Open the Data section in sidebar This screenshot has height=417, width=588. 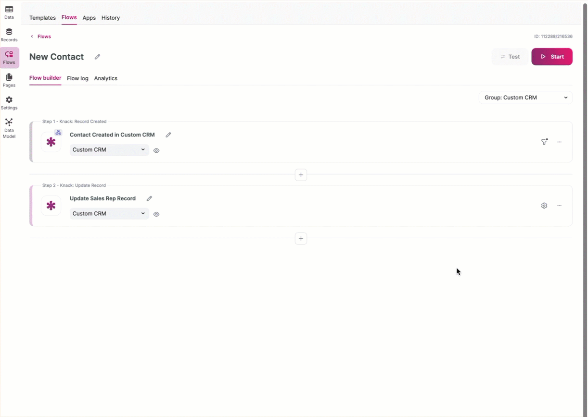click(x=9, y=12)
